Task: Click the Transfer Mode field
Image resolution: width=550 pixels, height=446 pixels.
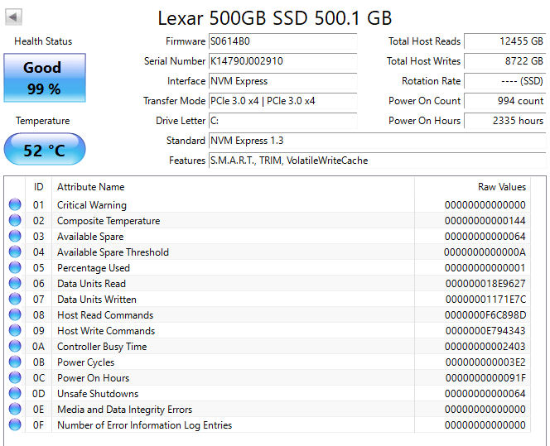Action: coord(282,101)
